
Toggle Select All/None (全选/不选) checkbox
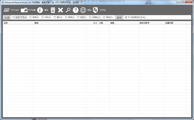14,17
